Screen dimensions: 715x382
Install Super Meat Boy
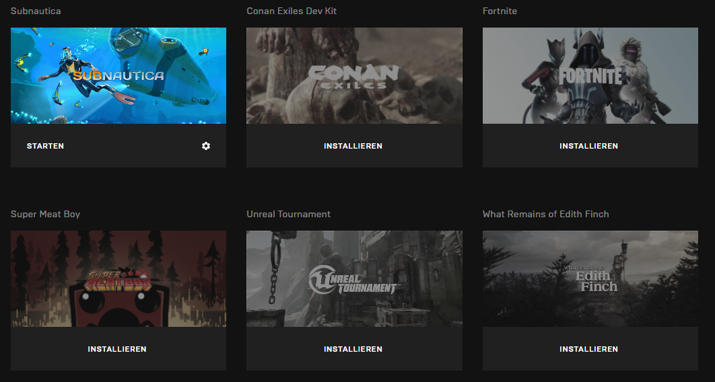tap(118, 349)
